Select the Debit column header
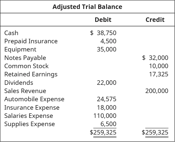Viewport: 175px width, 142px height. (x=103, y=20)
